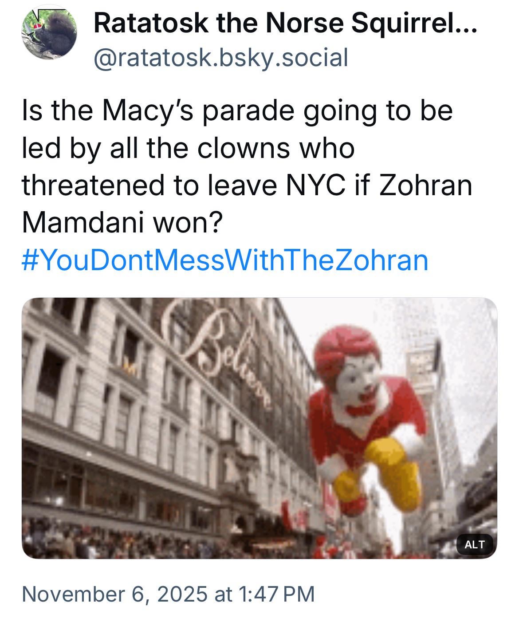Click the November 6, 2025 date
Screen dimensions: 519x618
coord(114,594)
